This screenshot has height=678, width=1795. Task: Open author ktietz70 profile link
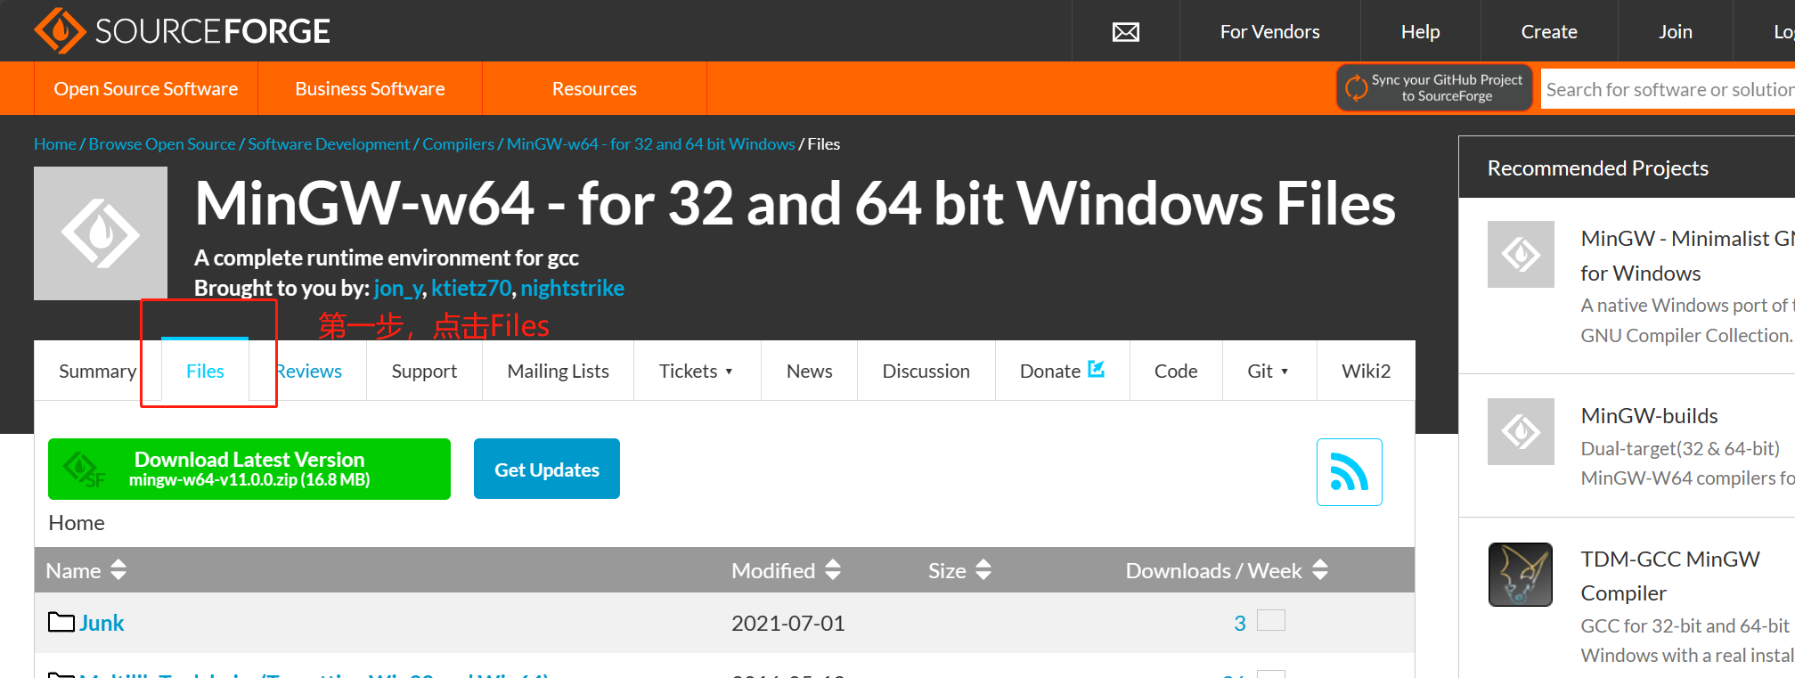point(471,288)
